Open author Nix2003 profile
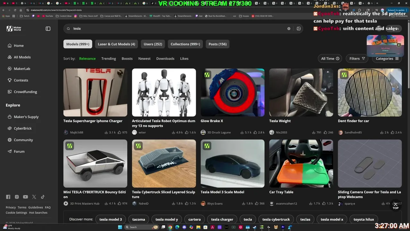This screenshot has width=410, height=231. coord(282,132)
